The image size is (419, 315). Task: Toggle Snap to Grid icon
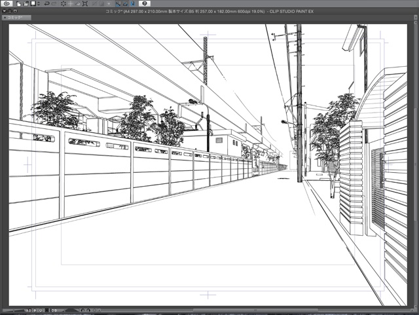(133, 3)
